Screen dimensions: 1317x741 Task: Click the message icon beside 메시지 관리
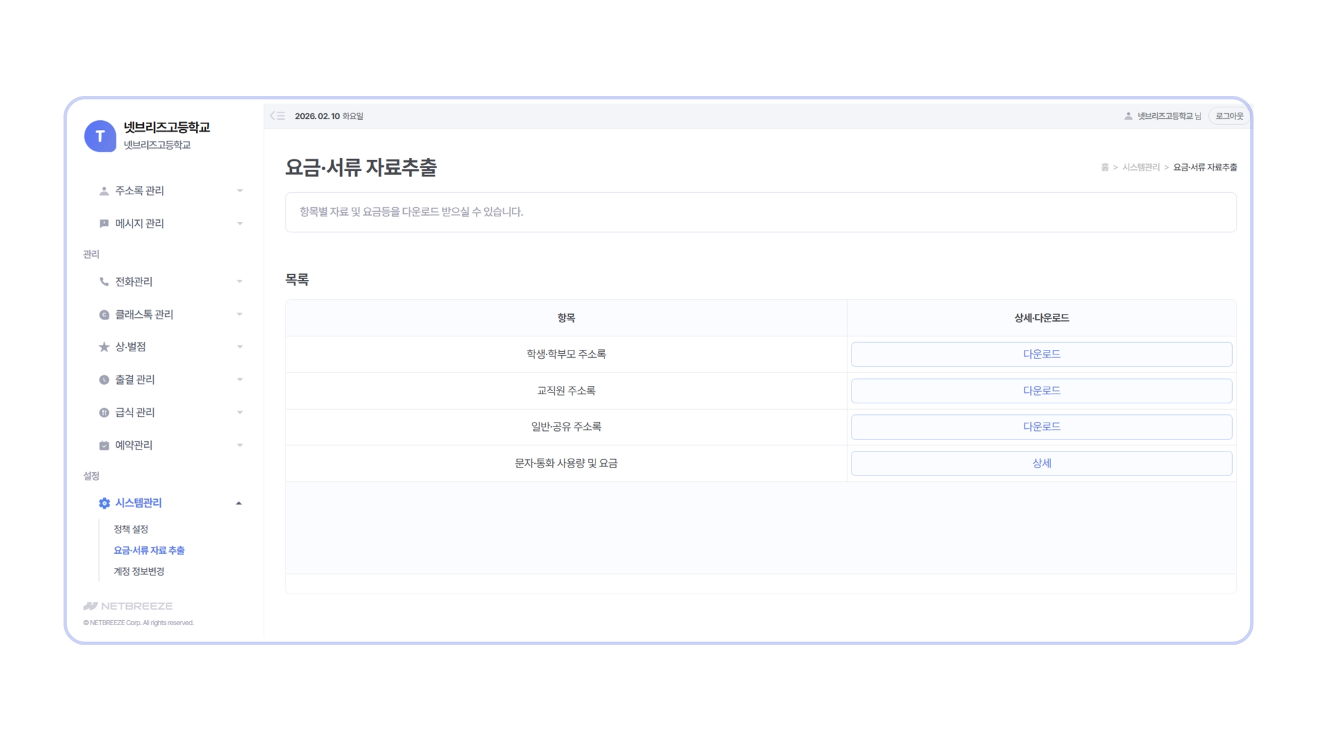point(104,223)
